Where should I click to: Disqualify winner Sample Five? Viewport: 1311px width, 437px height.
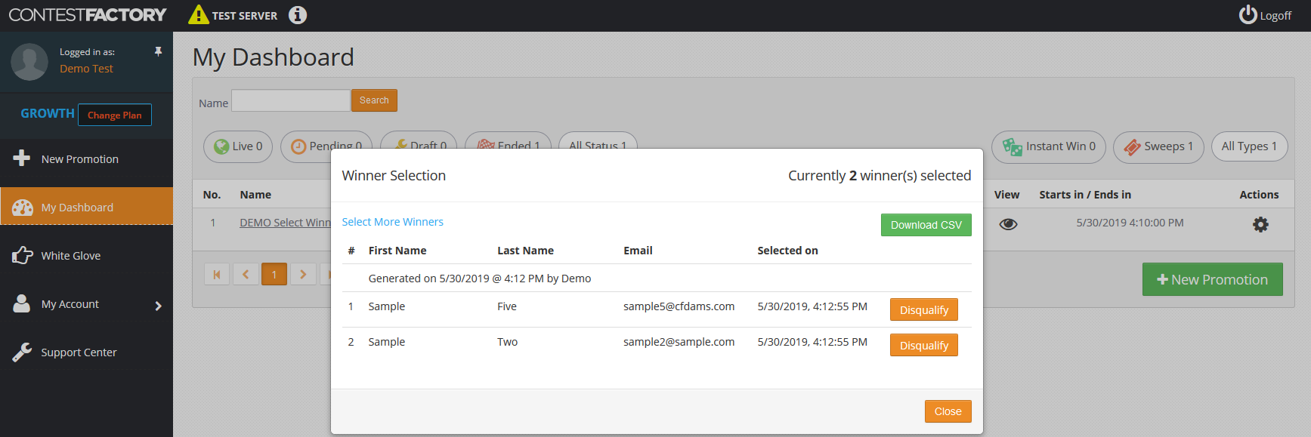[x=923, y=309]
